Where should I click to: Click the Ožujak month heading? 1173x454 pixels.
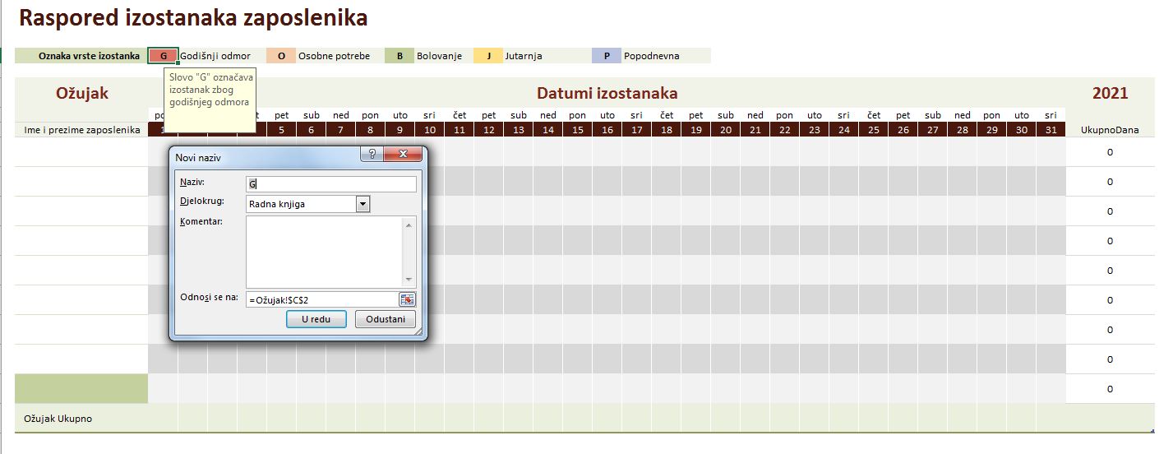tap(81, 93)
